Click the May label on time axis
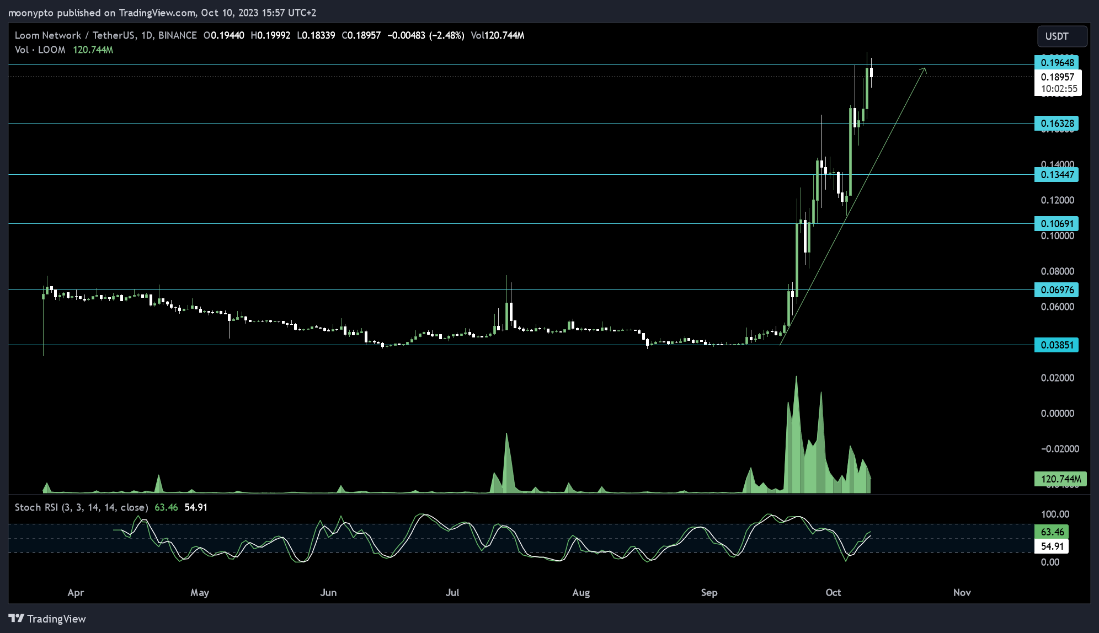 (x=200, y=592)
